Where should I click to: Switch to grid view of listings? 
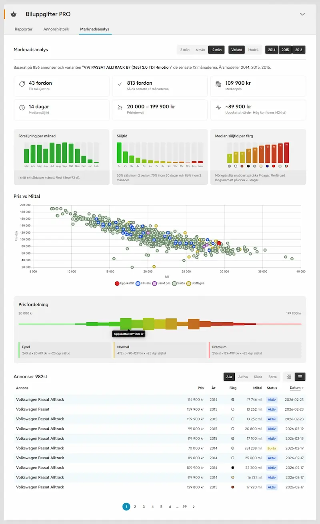289,377
